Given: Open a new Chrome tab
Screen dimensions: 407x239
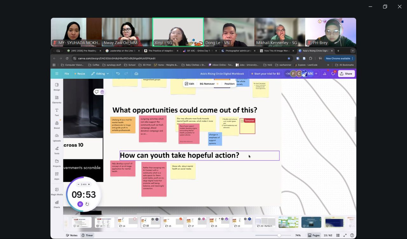Looking at the screenshot, I should [338, 51].
